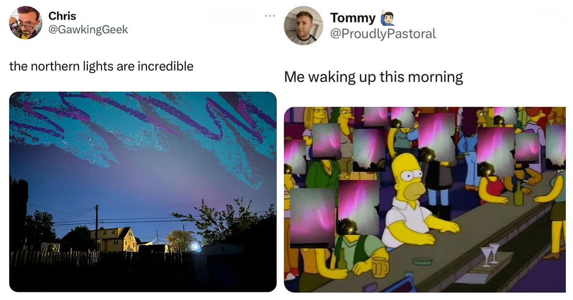Open the northern lights sky photo
This screenshot has height=300, width=573.
pos(143,192)
